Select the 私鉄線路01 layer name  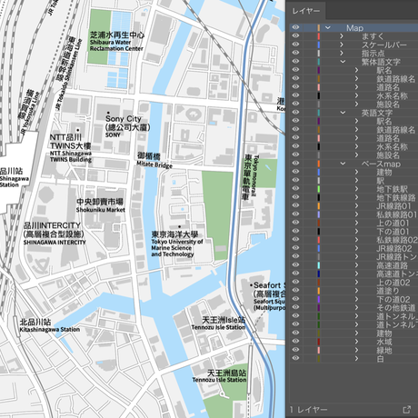(x=396, y=214)
